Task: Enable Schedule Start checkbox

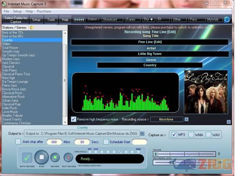Action: click(x=106, y=141)
